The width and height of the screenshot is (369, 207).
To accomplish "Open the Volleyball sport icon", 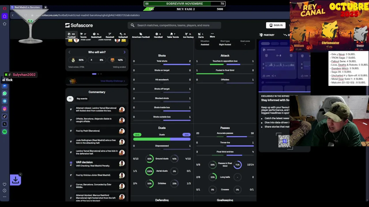I will (123, 35).
